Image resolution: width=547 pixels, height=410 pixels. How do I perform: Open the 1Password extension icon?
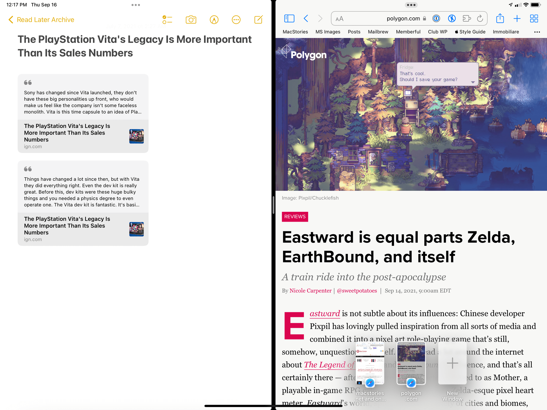coord(436,18)
